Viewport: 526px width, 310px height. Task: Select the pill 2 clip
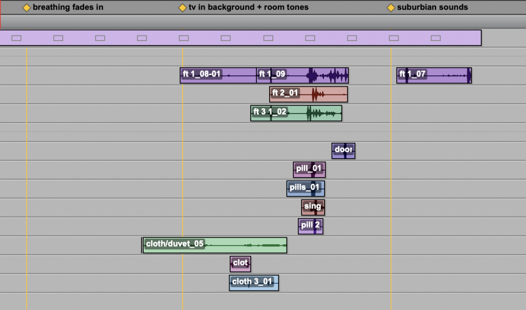[311, 226]
